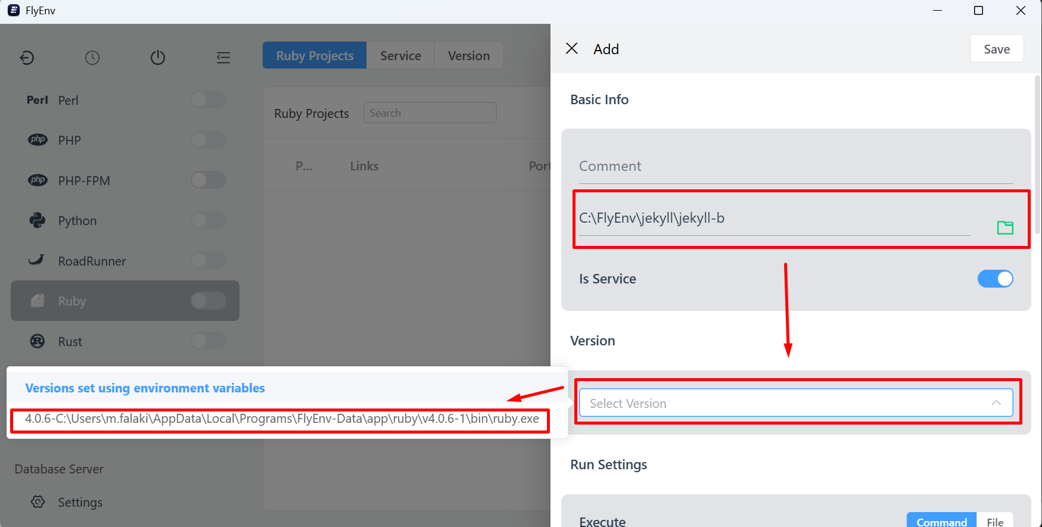
Task: Toggle the Ruby service switch
Action: click(209, 301)
